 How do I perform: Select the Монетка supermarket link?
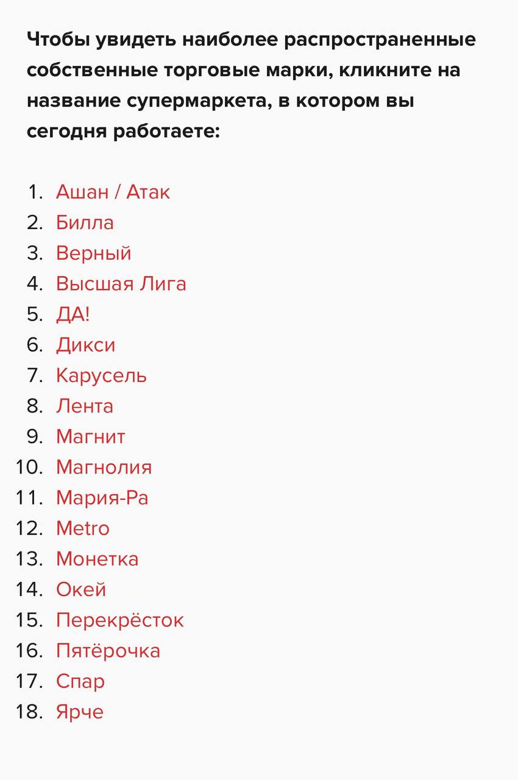[x=97, y=559]
